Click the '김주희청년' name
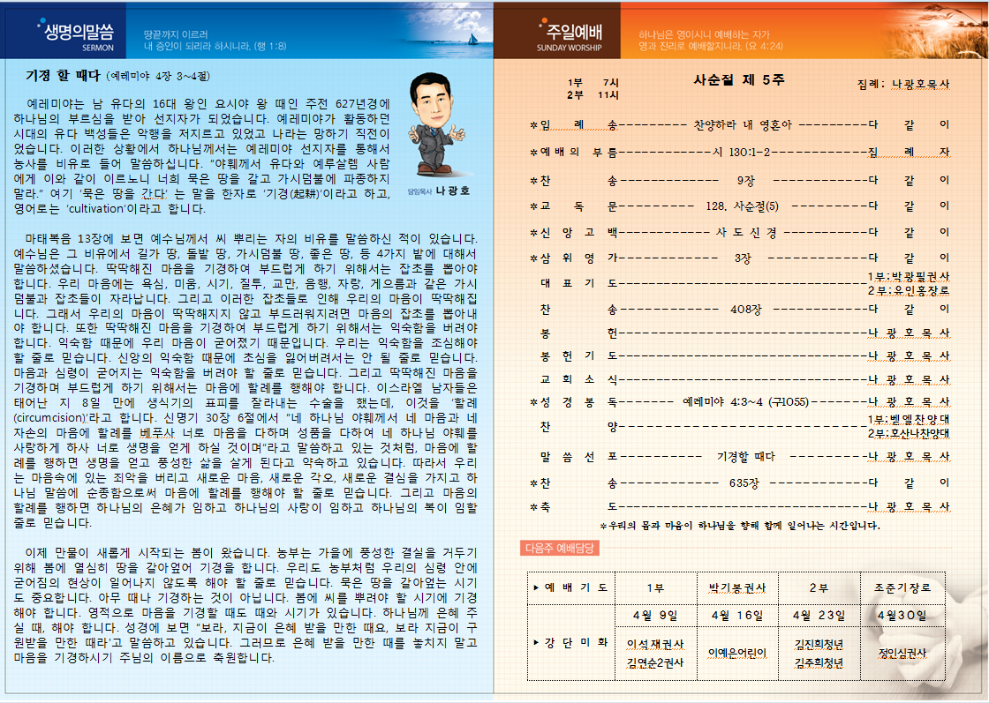Viewport: 989px width, 703px height. pyautogui.click(x=819, y=662)
